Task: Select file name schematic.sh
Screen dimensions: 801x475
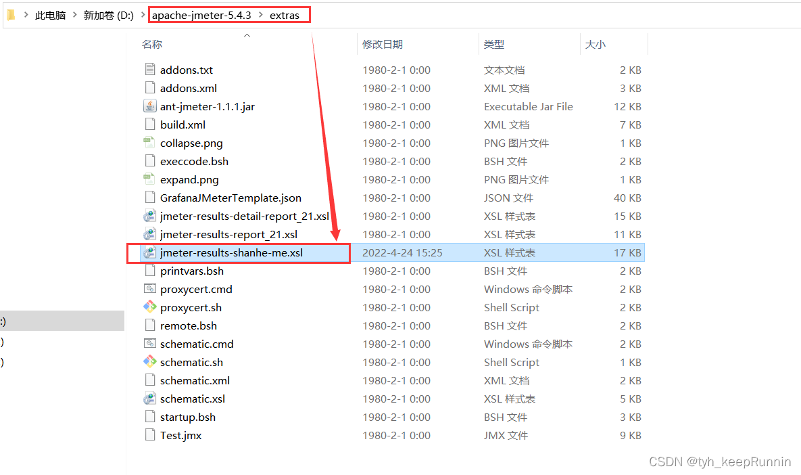Action: [191, 363]
